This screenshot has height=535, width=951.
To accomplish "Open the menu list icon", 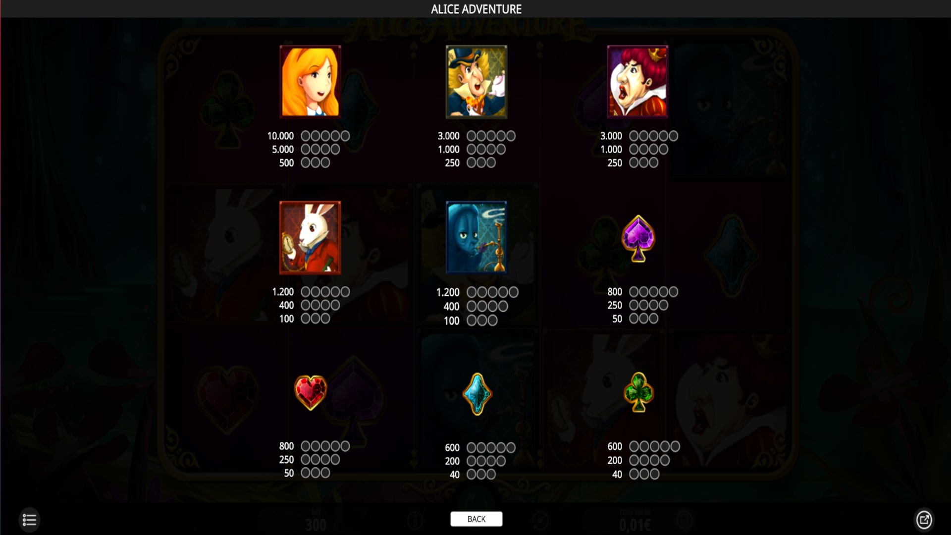I will (29, 520).
